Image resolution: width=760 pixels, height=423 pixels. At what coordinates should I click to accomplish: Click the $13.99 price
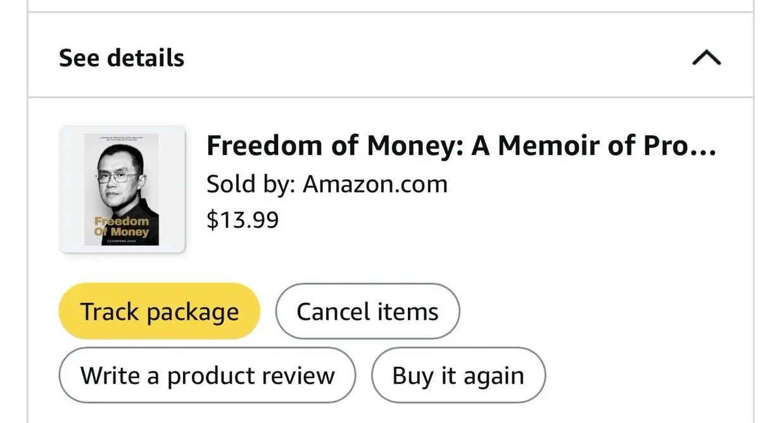(x=243, y=220)
